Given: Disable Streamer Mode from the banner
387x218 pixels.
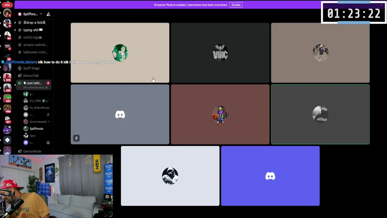Looking at the screenshot, I should pos(236,5).
